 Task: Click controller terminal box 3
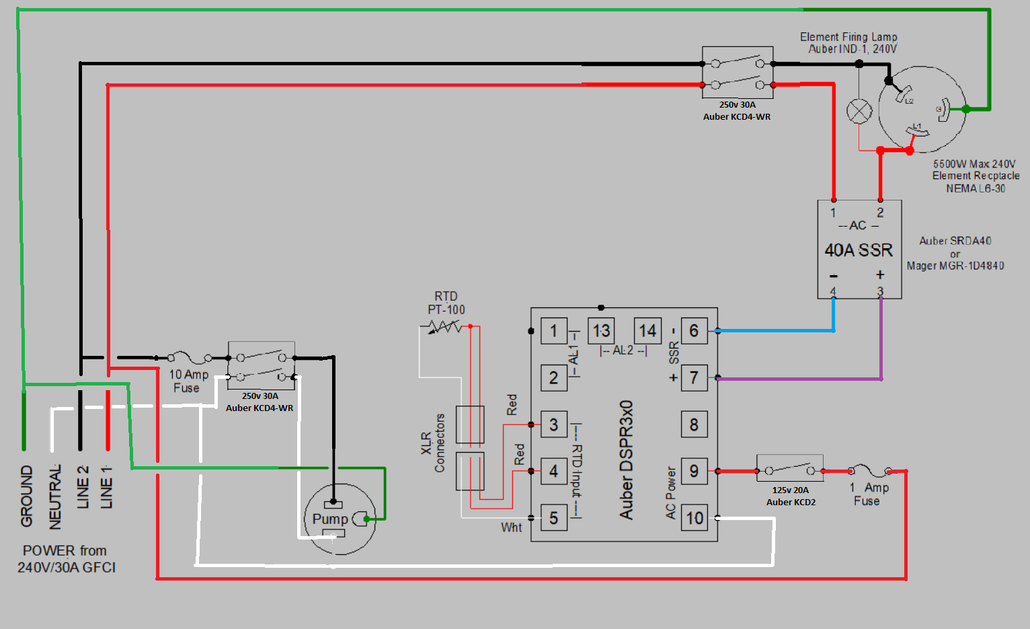554,424
